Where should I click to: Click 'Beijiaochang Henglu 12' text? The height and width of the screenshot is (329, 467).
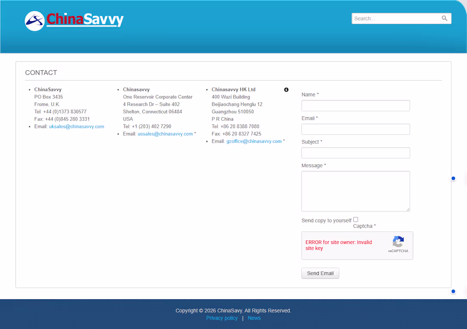click(x=237, y=104)
